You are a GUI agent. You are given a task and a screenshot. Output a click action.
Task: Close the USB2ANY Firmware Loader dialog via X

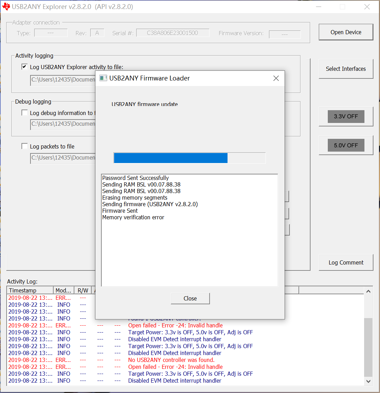coord(276,78)
